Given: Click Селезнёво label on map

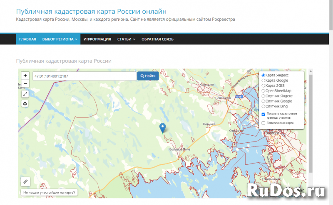Looking at the screenshot, I should click(x=223, y=98).
